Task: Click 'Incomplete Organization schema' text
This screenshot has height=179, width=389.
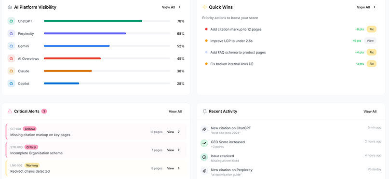Action: 36,153
